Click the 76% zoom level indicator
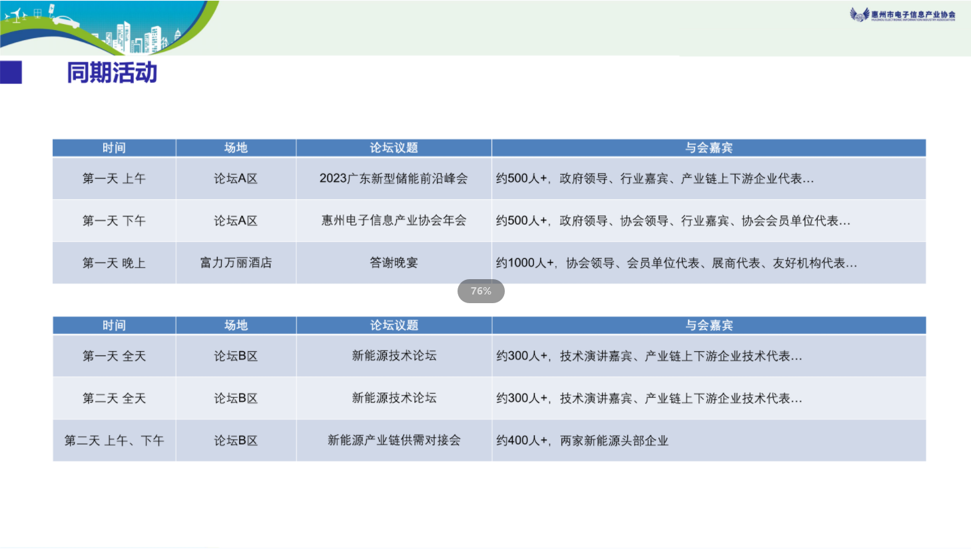This screenshot has height=549, width=971. [x=481, y=290]
